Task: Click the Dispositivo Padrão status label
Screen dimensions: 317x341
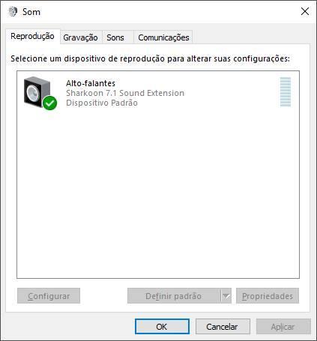Action: click(102, 103)
